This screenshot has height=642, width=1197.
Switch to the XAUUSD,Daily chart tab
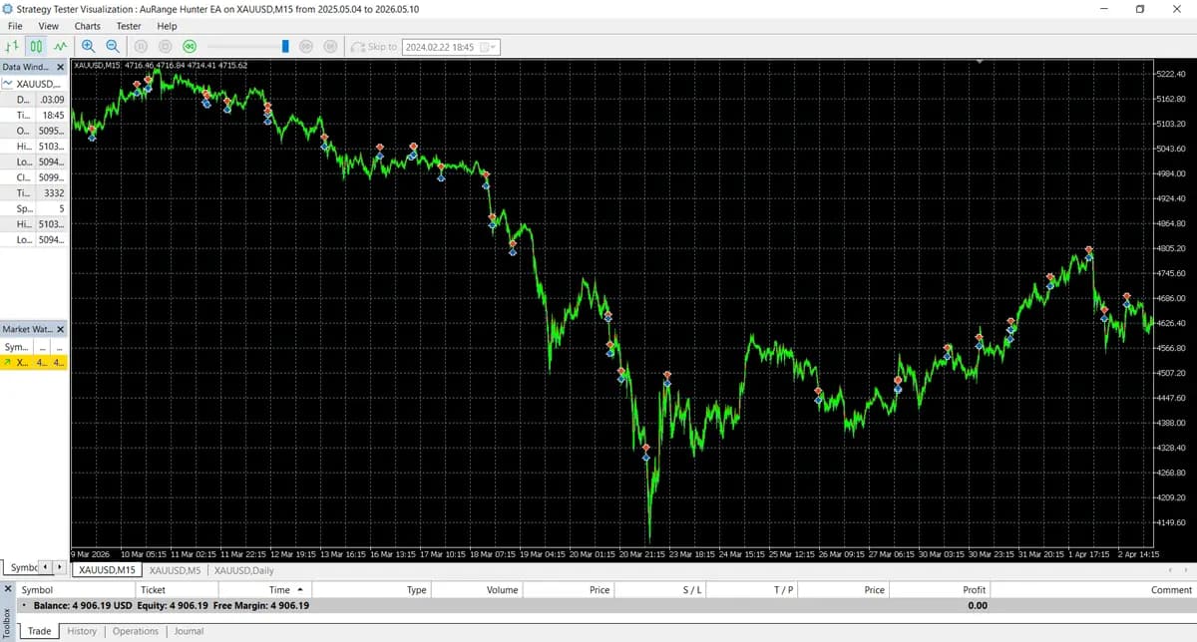coord(244,570)
